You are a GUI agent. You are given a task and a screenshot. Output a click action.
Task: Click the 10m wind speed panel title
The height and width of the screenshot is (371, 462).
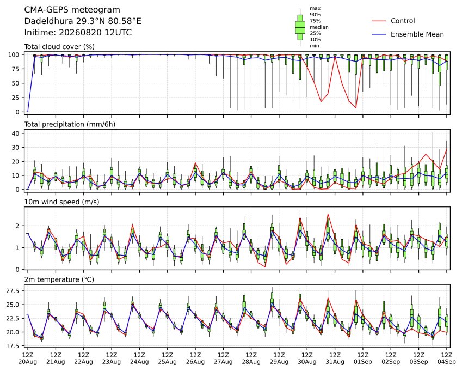pyautogui.click(x=61, y=202)
